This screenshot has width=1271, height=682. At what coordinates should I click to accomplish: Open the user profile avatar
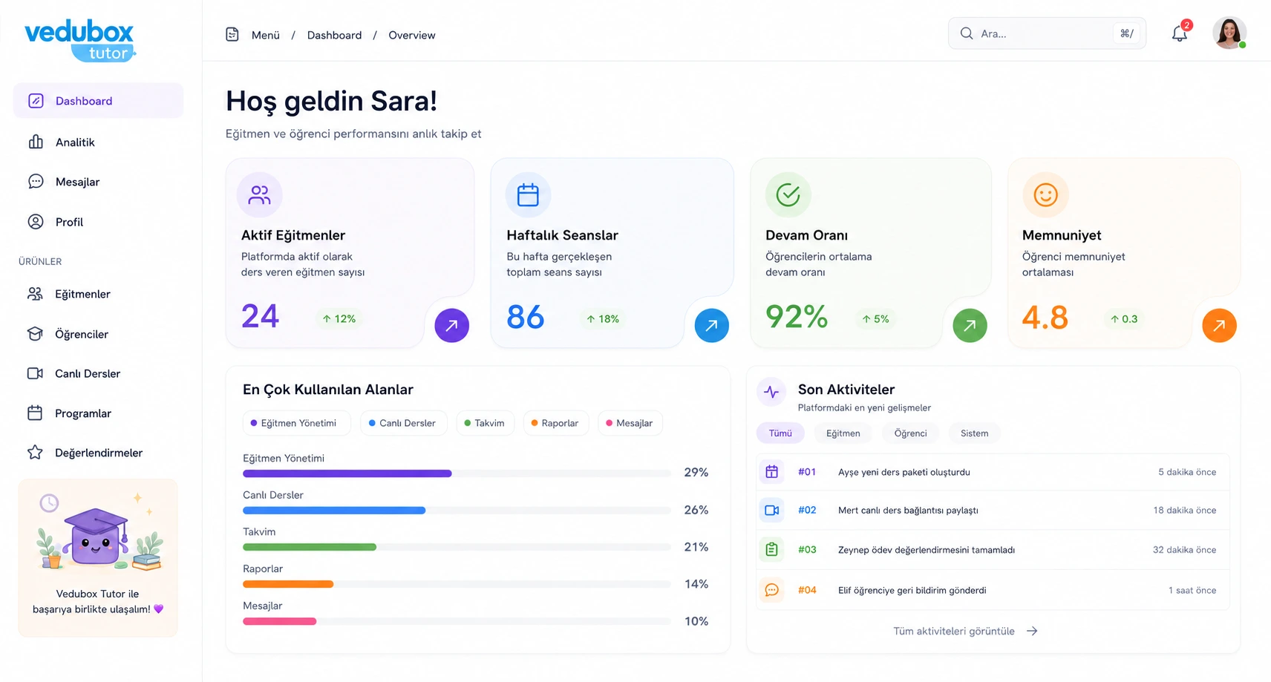click(x=1229, y=33)
